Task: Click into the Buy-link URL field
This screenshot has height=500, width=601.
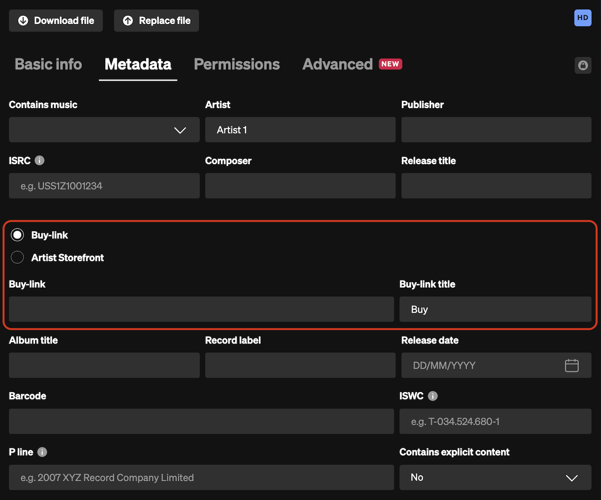Action: click(201, 309)
